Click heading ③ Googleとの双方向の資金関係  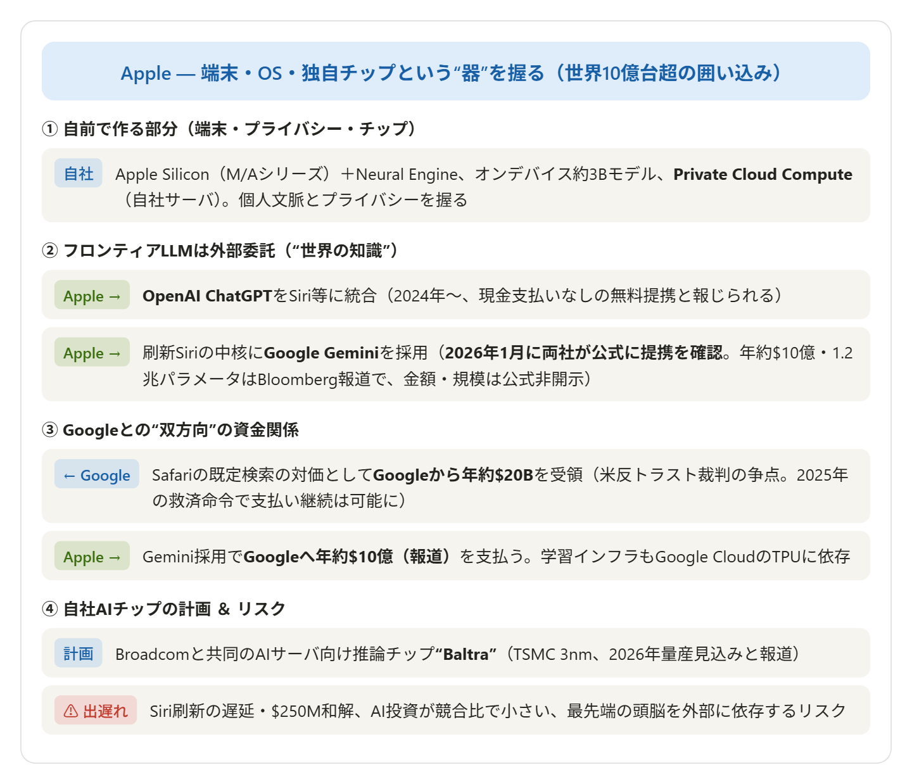pos(170,430)
